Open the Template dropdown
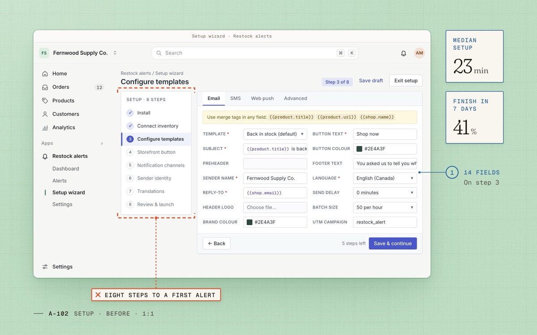 275,134
